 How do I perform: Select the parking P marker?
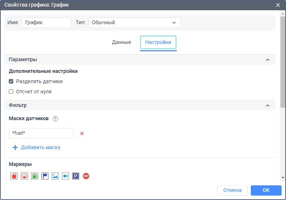[x=76, y=176]
